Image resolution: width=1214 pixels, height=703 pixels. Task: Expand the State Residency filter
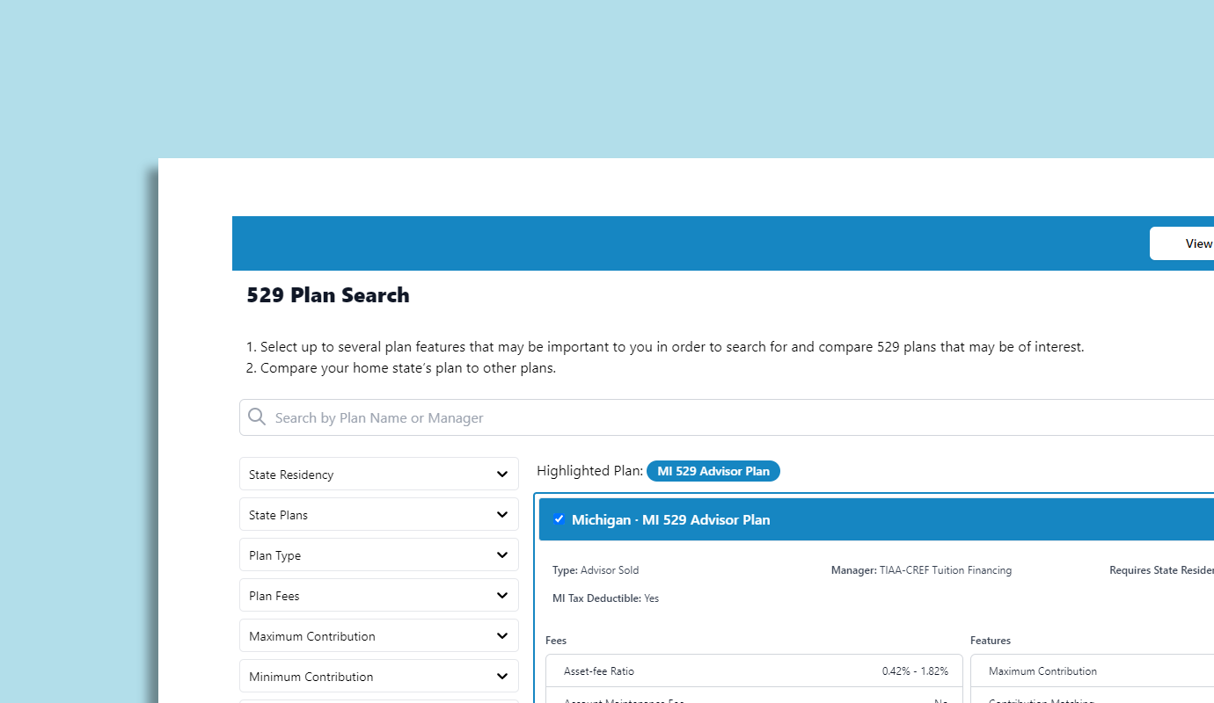point(379,474)
